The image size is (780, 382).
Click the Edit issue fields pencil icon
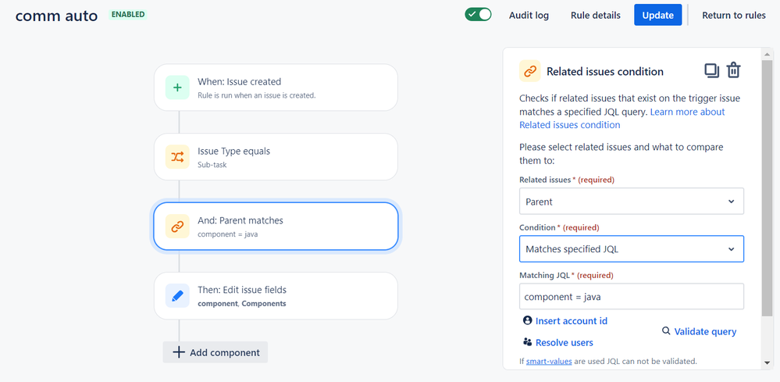(177, 296)
